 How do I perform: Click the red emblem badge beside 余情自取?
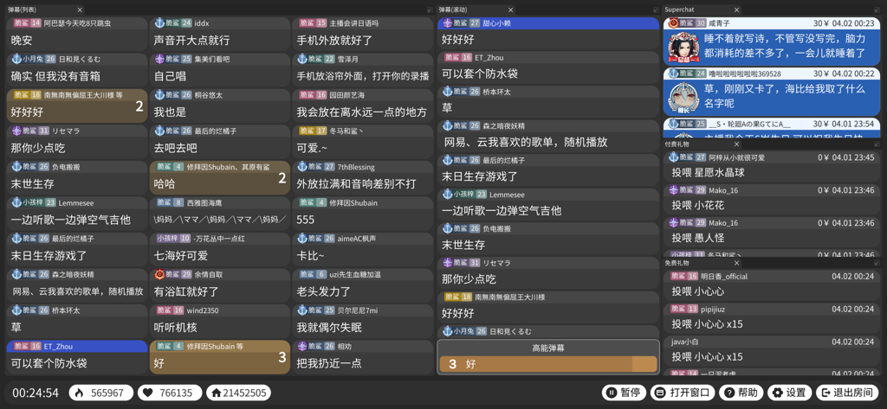[x=159, y=275]
